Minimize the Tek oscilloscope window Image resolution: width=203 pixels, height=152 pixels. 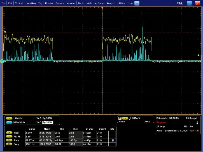[189, 3]
